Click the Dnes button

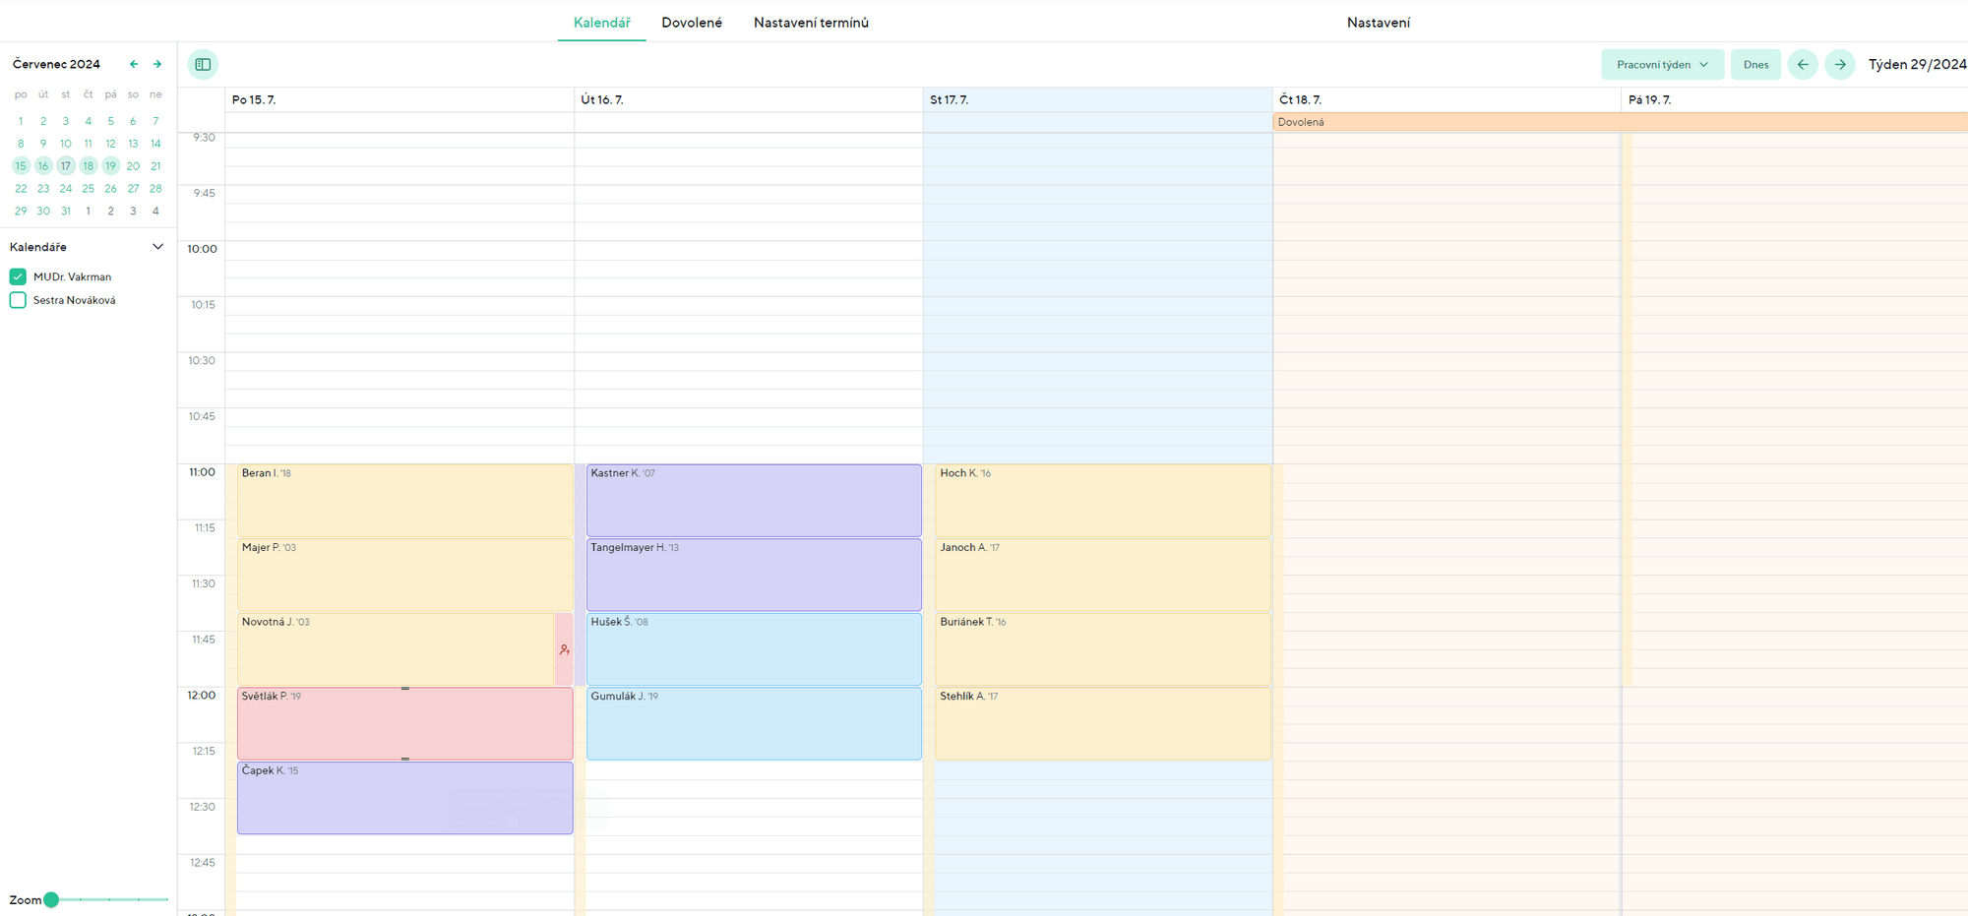1755,65
